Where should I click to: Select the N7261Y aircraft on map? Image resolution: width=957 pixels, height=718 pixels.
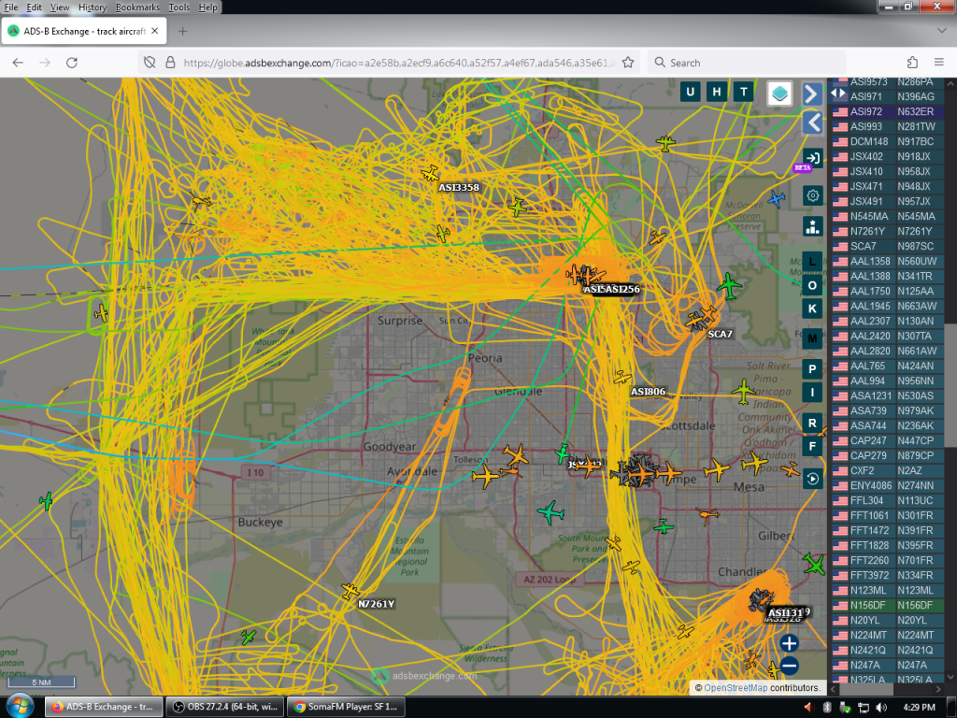[350, 591]
